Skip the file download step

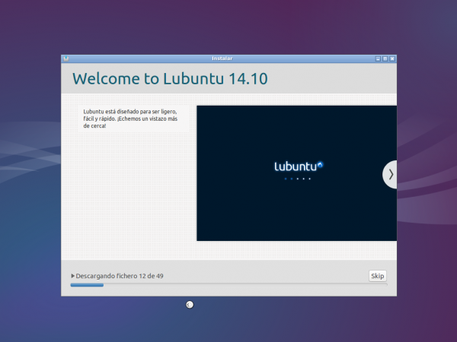pos(378,276)
